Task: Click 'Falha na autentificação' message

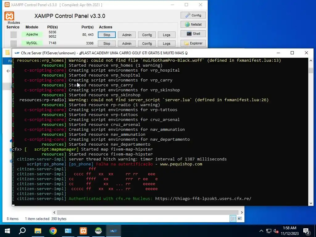Action: click(124, 164)
